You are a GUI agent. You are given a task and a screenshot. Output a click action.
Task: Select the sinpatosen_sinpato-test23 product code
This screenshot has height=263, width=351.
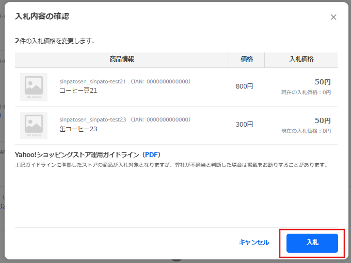click(92, 119)
